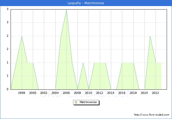
Task: Select the 2010 x-axis label
Action: coord(89,93)
